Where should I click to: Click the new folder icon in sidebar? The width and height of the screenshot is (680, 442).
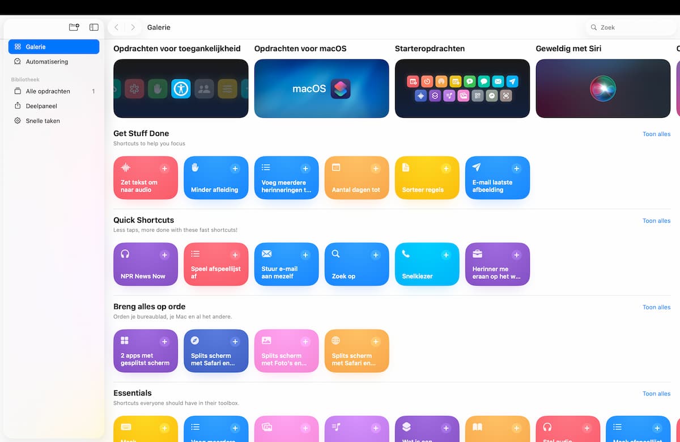pos(74,27)
